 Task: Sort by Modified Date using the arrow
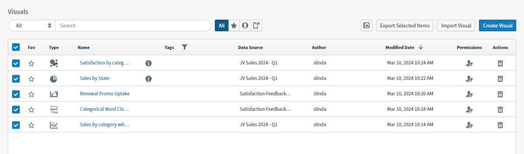pos(421,47)
